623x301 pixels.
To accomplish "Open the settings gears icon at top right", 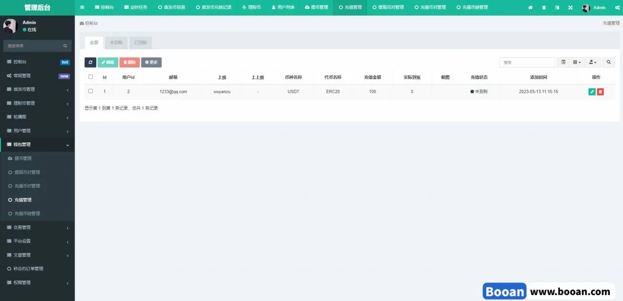I will tap(617, 8).
